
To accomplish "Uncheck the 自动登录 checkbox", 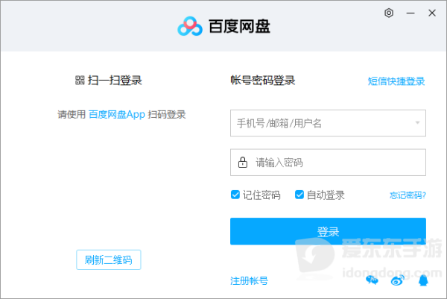I will coord(299,195).
